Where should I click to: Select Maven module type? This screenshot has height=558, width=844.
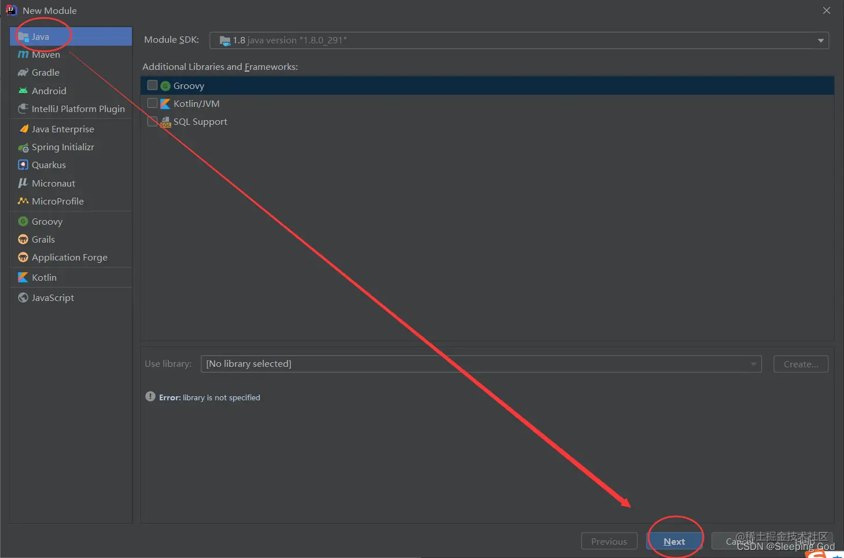[x=71, y=54]
